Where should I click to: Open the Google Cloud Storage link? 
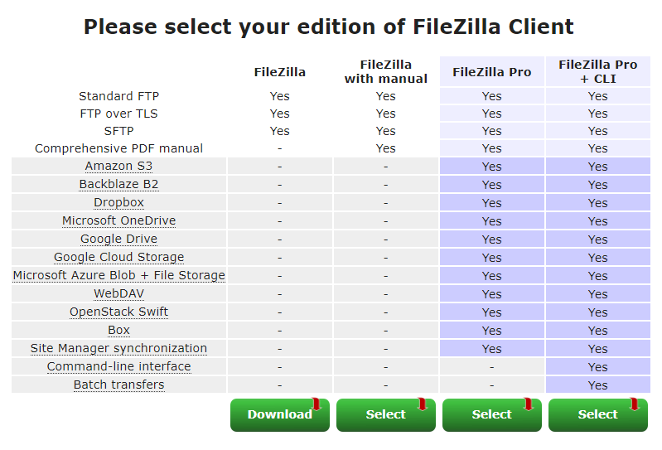(x=118, y=257)
